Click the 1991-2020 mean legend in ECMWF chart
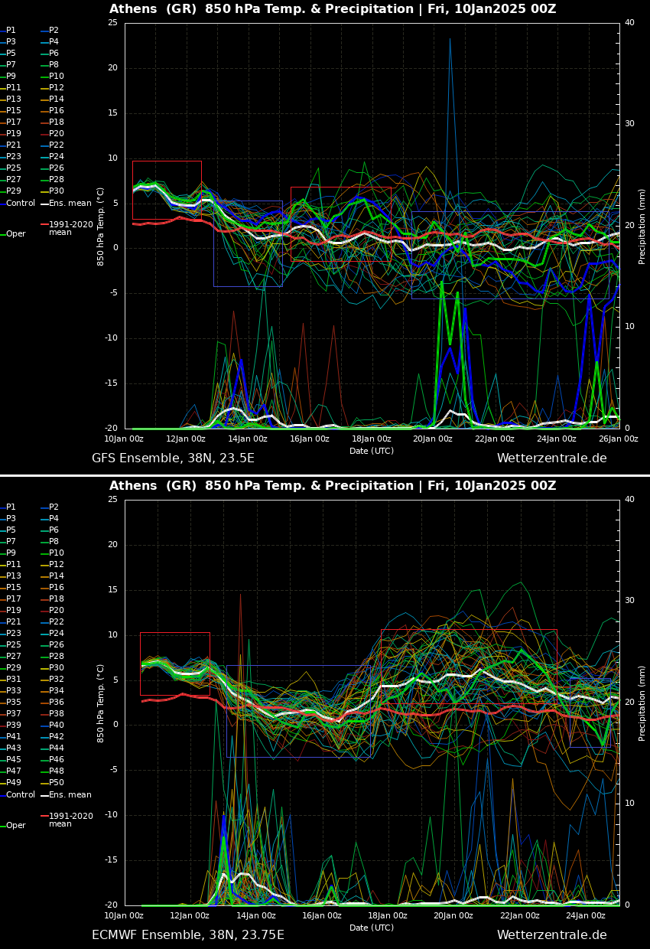650x949 pixels. coord(70,820)
